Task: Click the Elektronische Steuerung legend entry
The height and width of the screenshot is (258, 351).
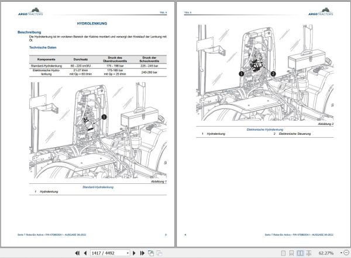Action: (295, 134)
